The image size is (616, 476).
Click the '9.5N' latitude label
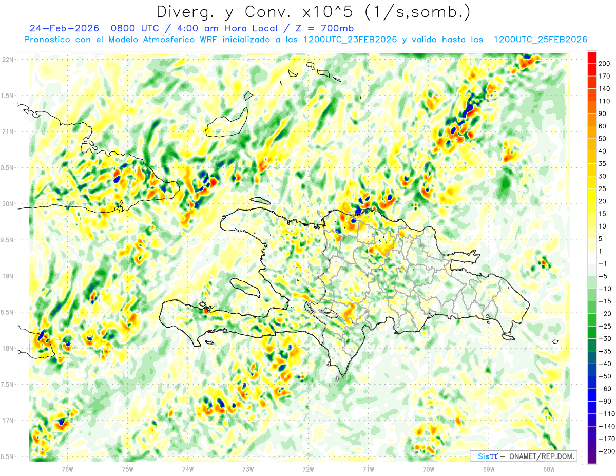tap(8, 240)
